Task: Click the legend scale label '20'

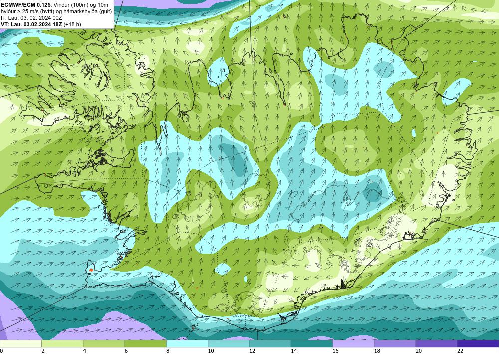Action: point(419,351)
